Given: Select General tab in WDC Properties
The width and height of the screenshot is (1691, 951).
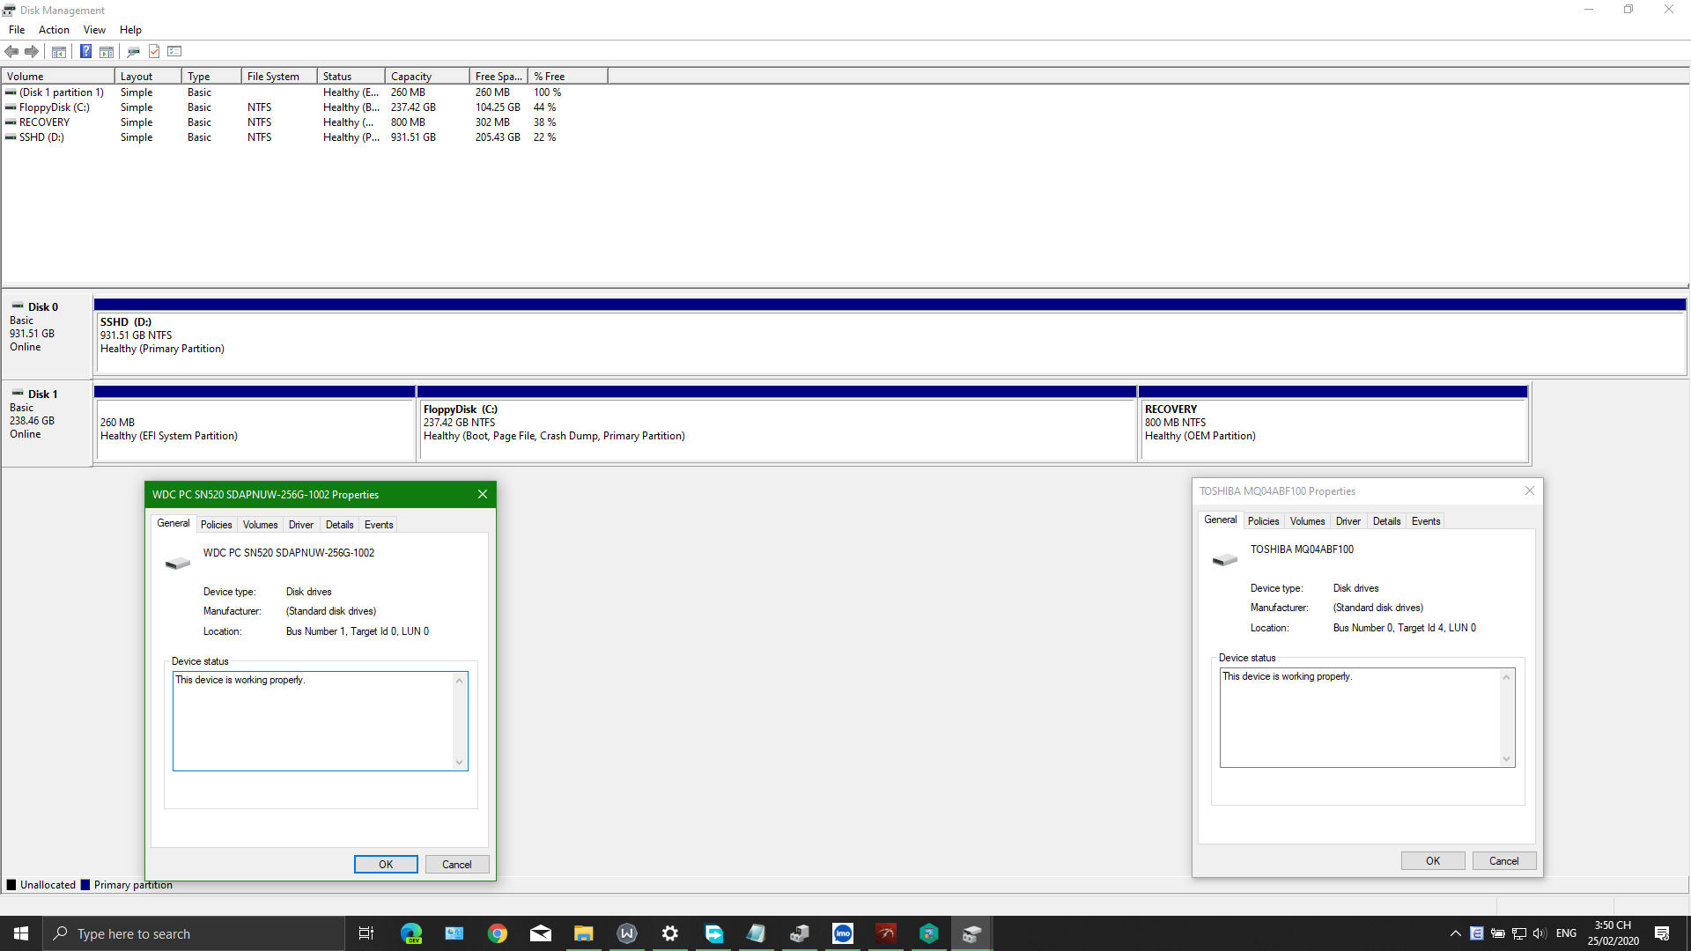Looking at the screenshot, I should [x=173, y=523].
